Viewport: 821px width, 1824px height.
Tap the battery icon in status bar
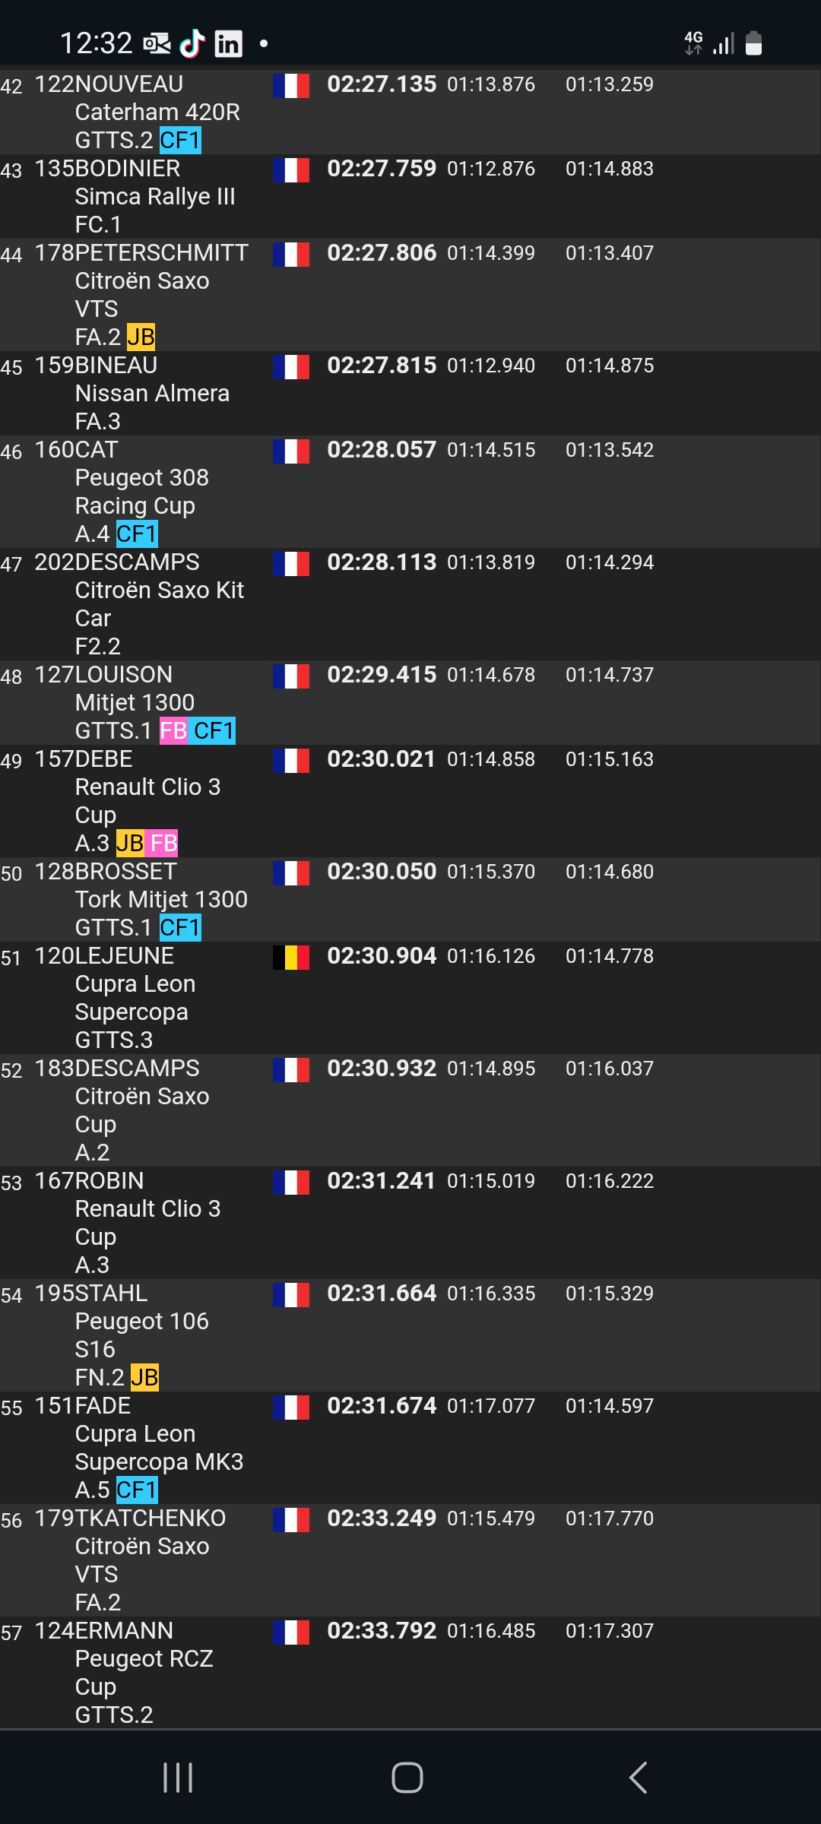753,43
